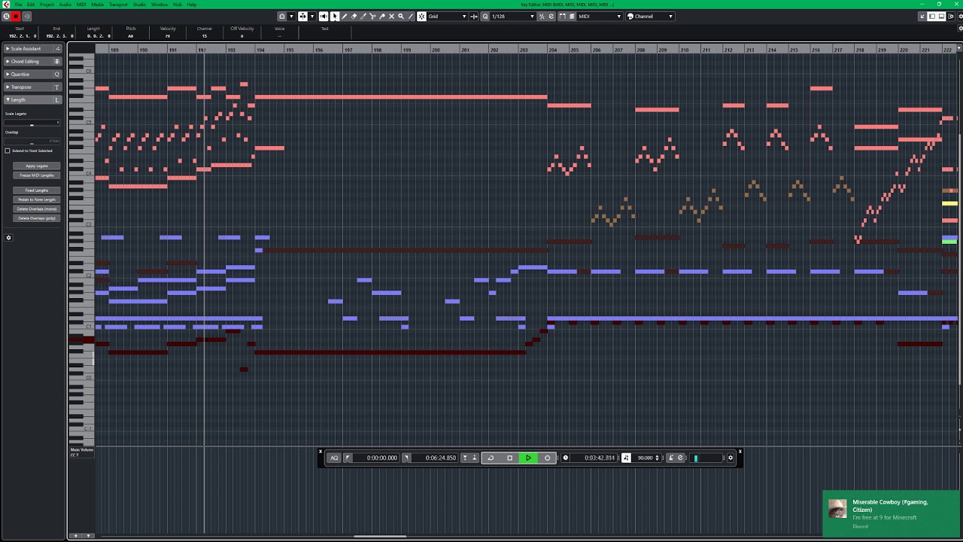Screen dimensions: 963x542
Task: Toggle Snap to Zero Crossing icon
Action: [x=474, y=16]
